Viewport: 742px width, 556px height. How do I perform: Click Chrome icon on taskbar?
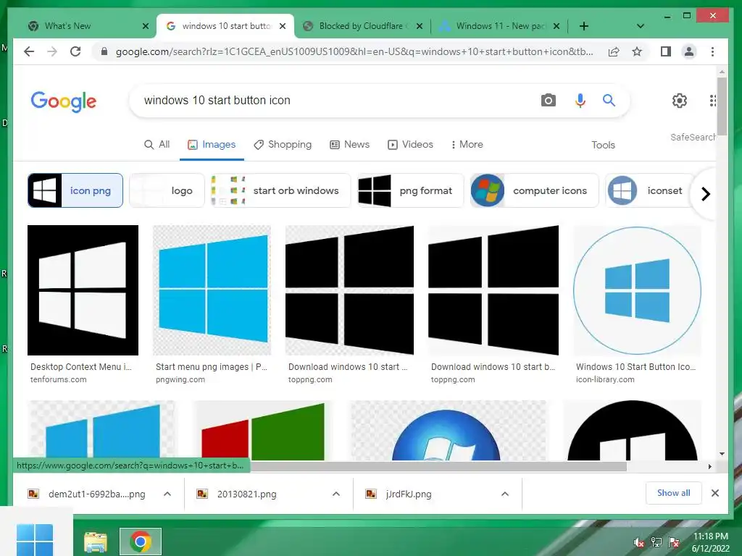[x=140, y=542]
